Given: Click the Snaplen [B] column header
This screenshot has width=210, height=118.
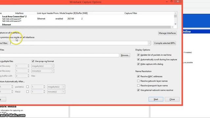Looking at the screenshot, I should coord(71,13).
